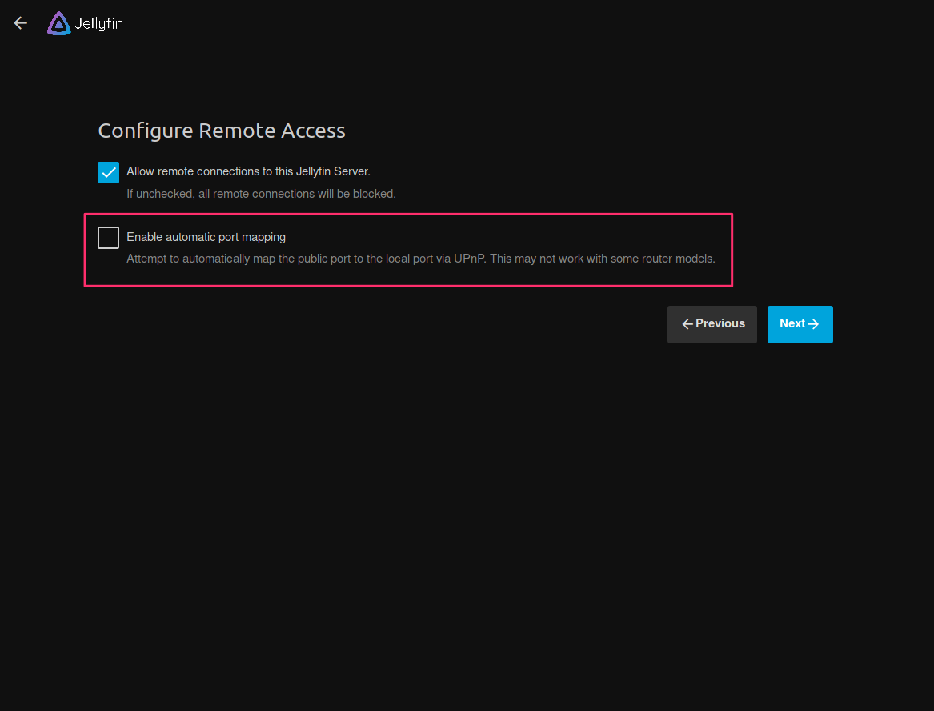Click the right arrow icon inside Next

[814, 324]
